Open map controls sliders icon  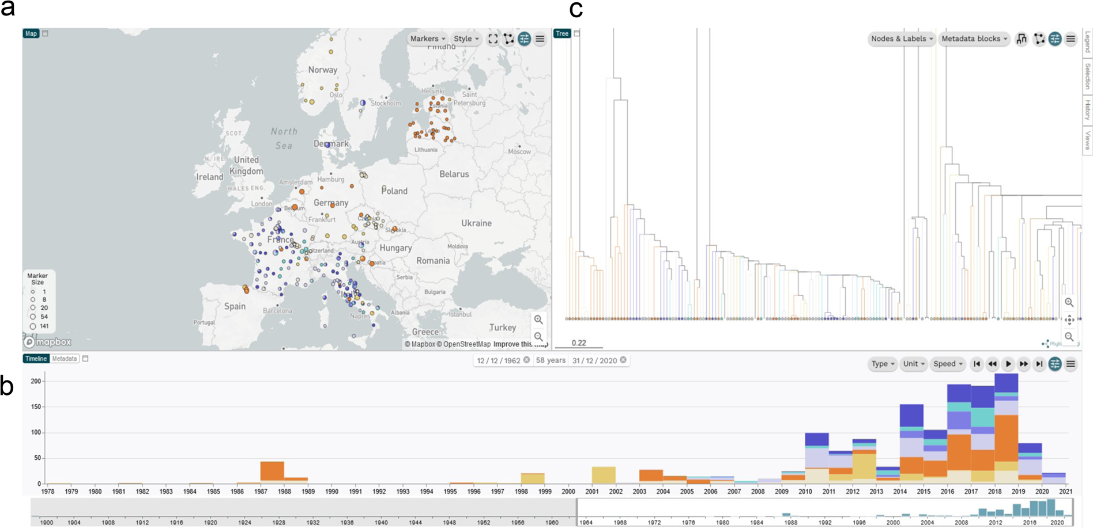[x=524, y=39]
